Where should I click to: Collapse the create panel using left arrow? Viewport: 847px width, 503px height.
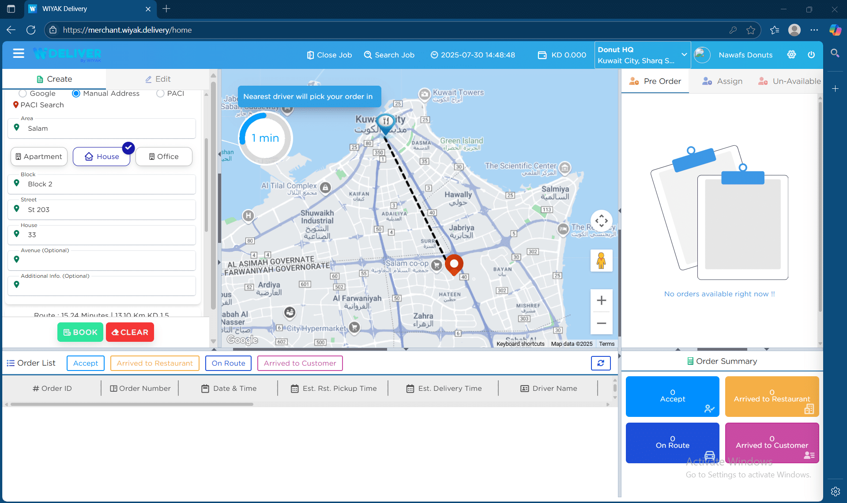coord(219,154)
